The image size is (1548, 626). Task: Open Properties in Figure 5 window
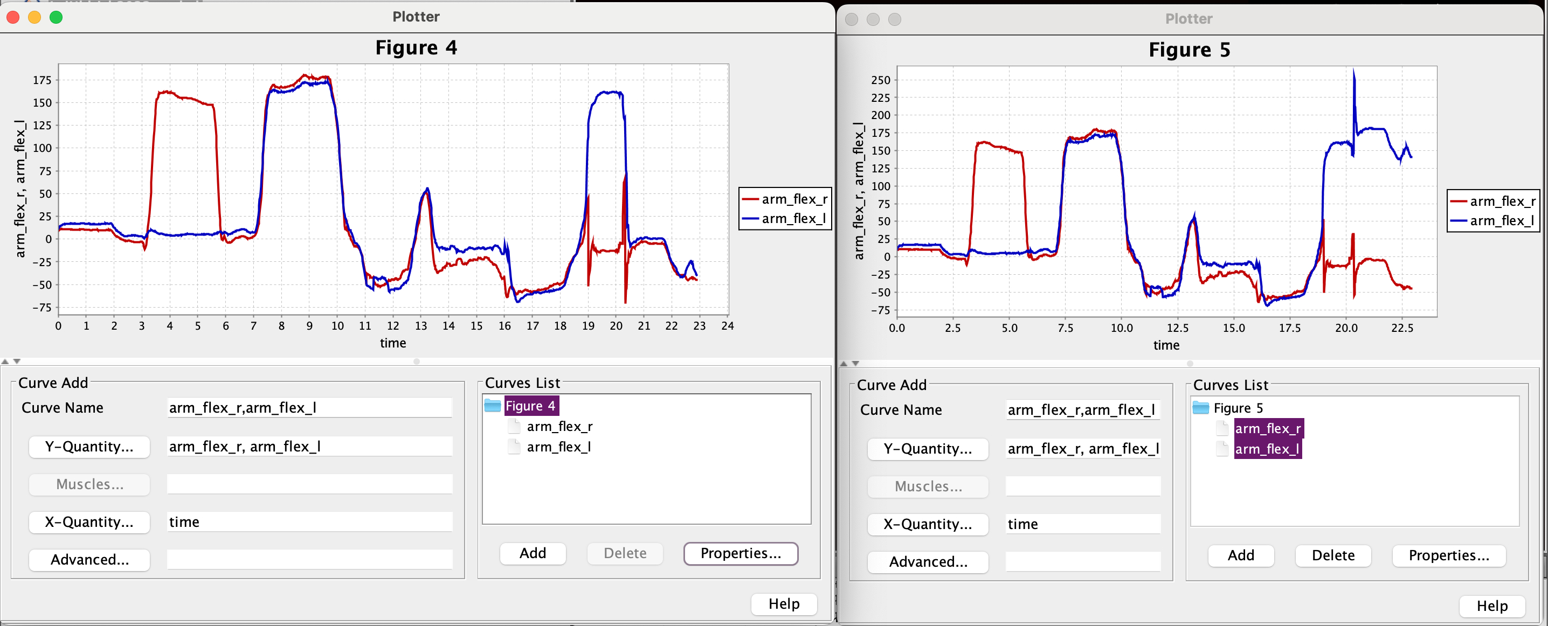1449,556
